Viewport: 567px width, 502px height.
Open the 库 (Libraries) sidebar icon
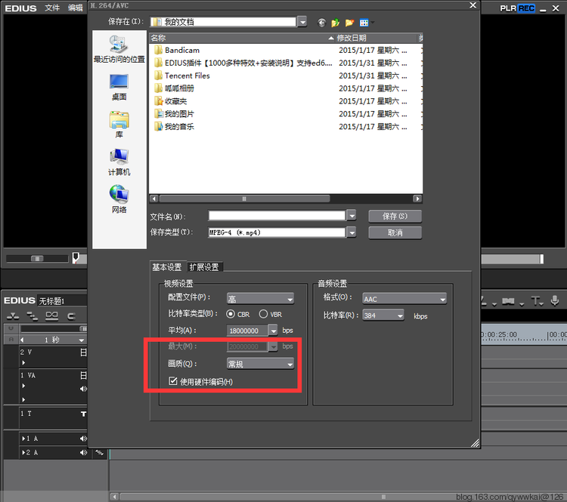point(119,123)
